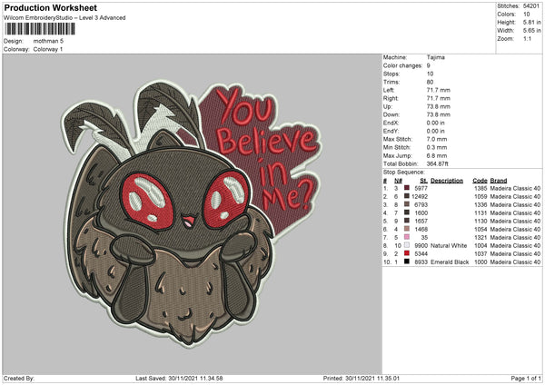Click the Max Stitch value 7.0 mm
Viewport: 545px width, 385px height.
click(437, 139)
